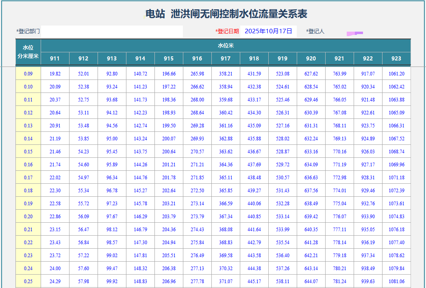
Task: Click the 水位 分米厘米 corner header
Action: (x=28, y=52)
